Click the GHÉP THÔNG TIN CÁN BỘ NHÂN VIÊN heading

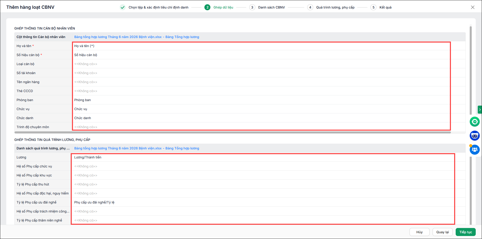coord(45,28)
